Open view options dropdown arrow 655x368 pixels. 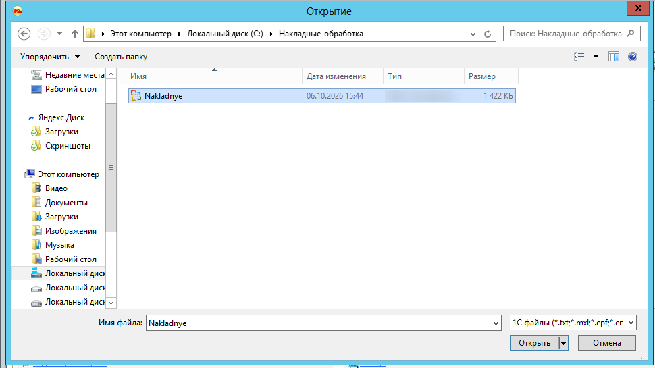[x=596, y=57]
